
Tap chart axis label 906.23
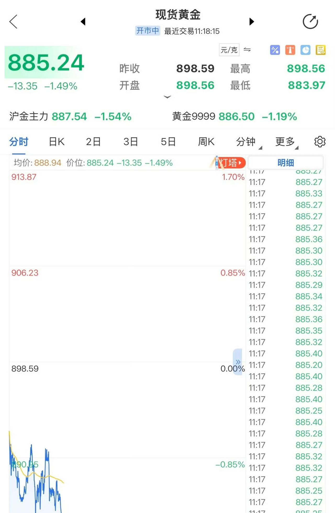25,273
